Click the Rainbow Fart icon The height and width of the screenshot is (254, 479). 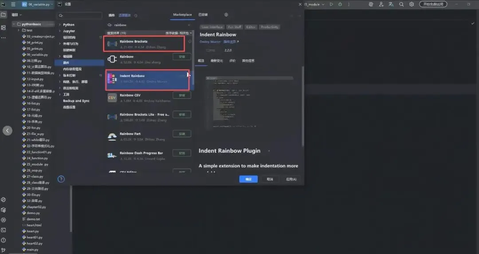click(112, 136)
